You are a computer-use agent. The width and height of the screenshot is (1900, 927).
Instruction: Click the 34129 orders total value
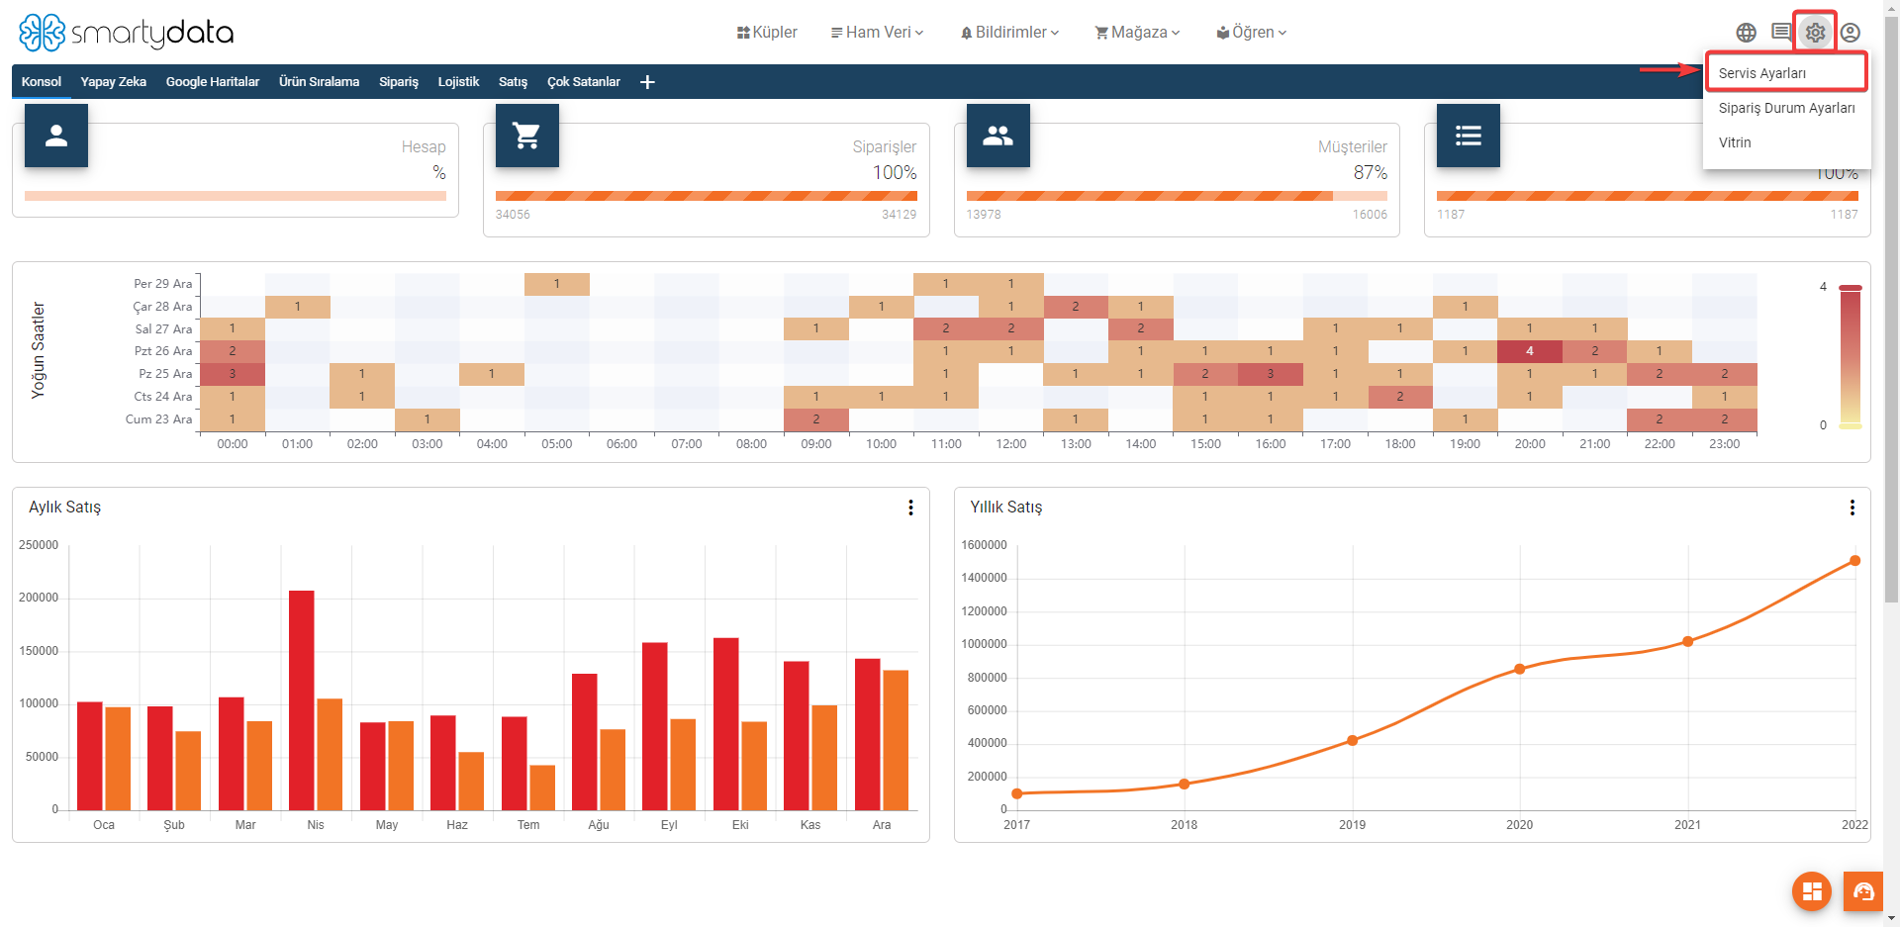point(899,215)
